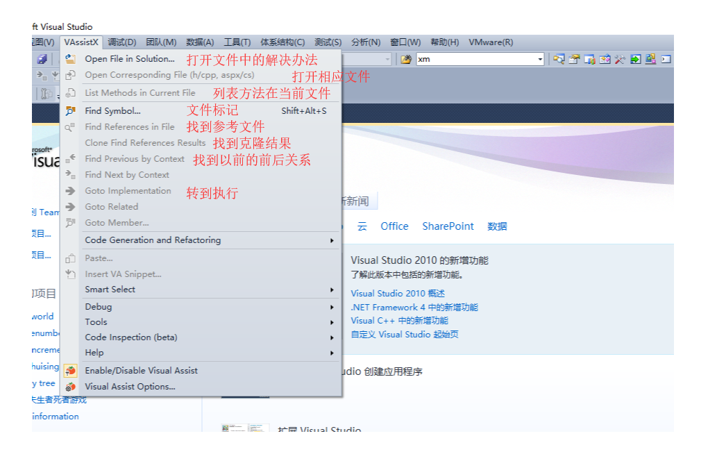Open the VAssistX menu
Image resolution: width=717 pixels, height=452 pixels.
click(x=81, y=42)
